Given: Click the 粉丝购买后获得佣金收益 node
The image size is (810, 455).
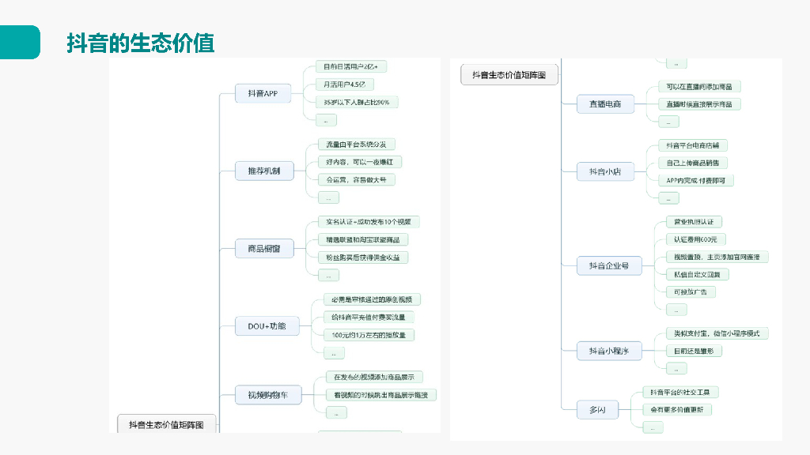Looking at the screenshot, I should pos(363,258).
